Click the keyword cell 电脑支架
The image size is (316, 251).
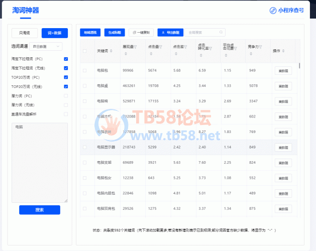pos(104,162)
